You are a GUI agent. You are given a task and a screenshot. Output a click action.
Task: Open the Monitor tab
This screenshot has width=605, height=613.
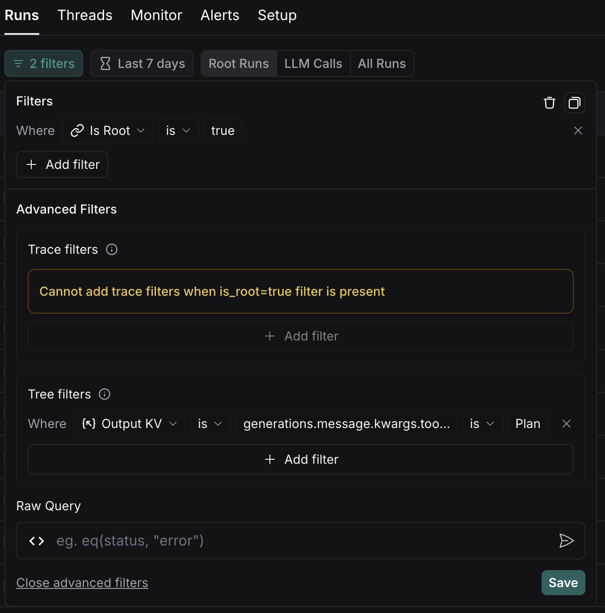point(156,15)
